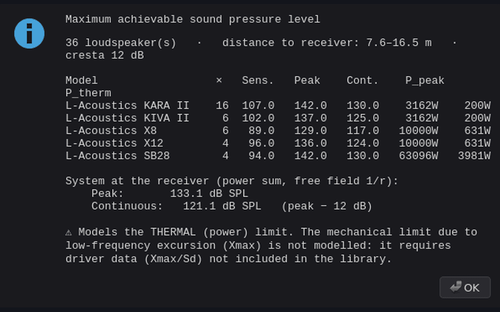500x312 pixels.
Task: Click the continuous value '121.1 dB SPL'
Action: coord(222,206)
